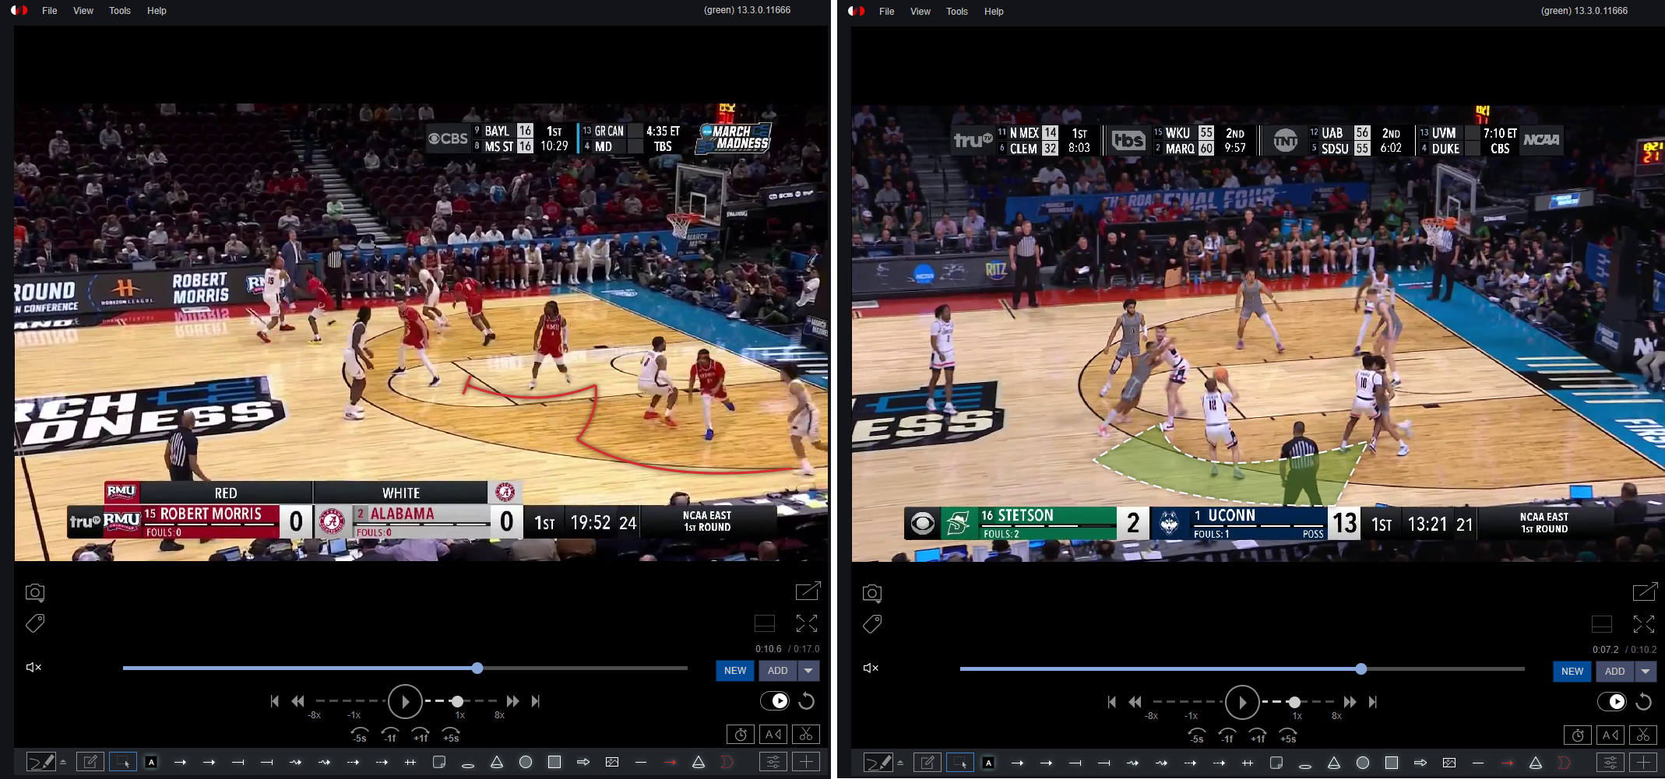Click the playback speed knob in left player
Viewport: 1665px width, 779px height.
pos(457,701)
